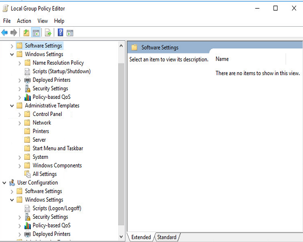Click the User Configuration user icon
This screenshot has width=303, height=242.
tap(12, 183)
